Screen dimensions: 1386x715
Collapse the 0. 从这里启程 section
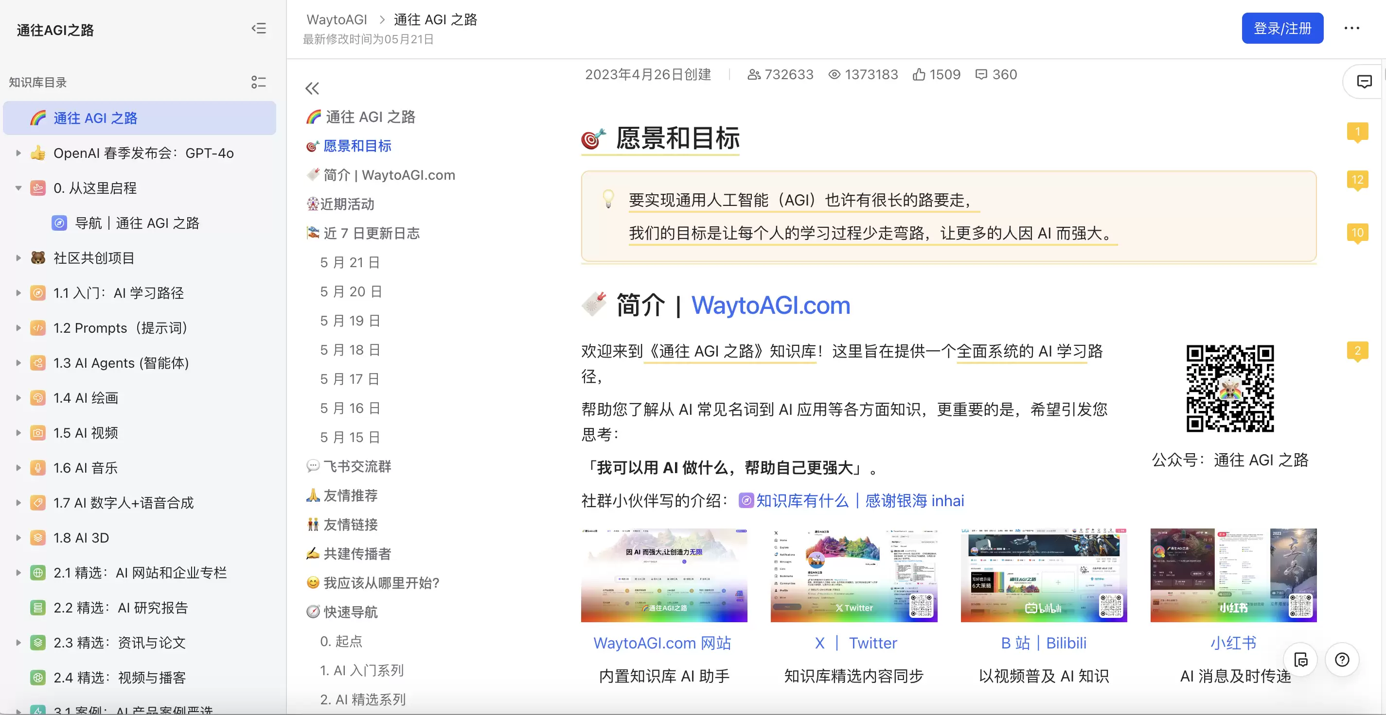coord(18,187)
